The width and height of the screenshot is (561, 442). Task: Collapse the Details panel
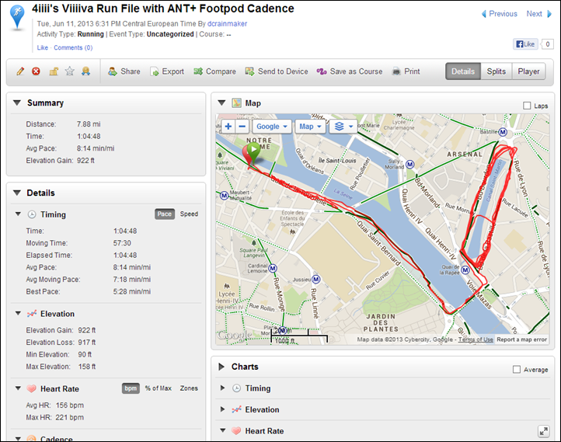[x=16, y=193]
